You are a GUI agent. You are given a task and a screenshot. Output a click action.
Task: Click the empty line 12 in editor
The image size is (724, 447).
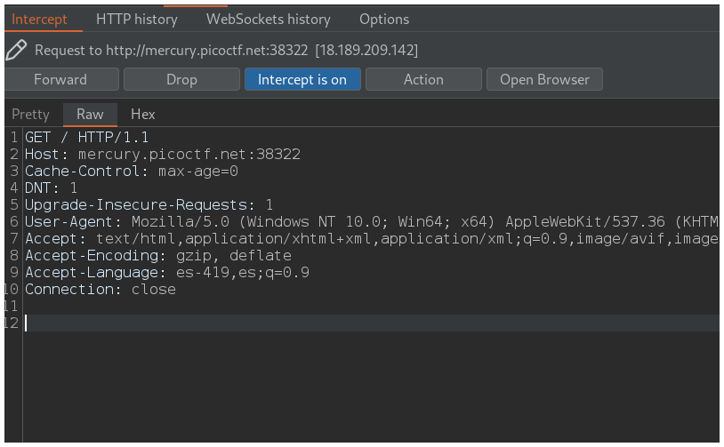pyautogui.click(x=356, y=323)
